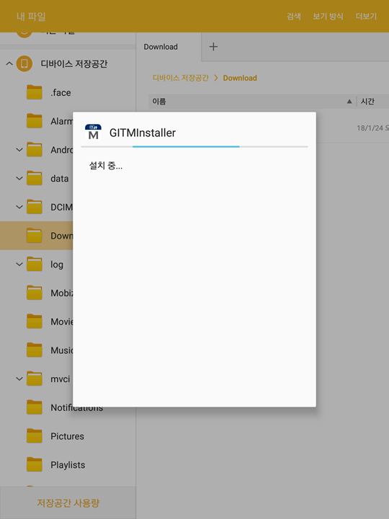
Task: Switch to the Download tab
Action: point(161,47)
